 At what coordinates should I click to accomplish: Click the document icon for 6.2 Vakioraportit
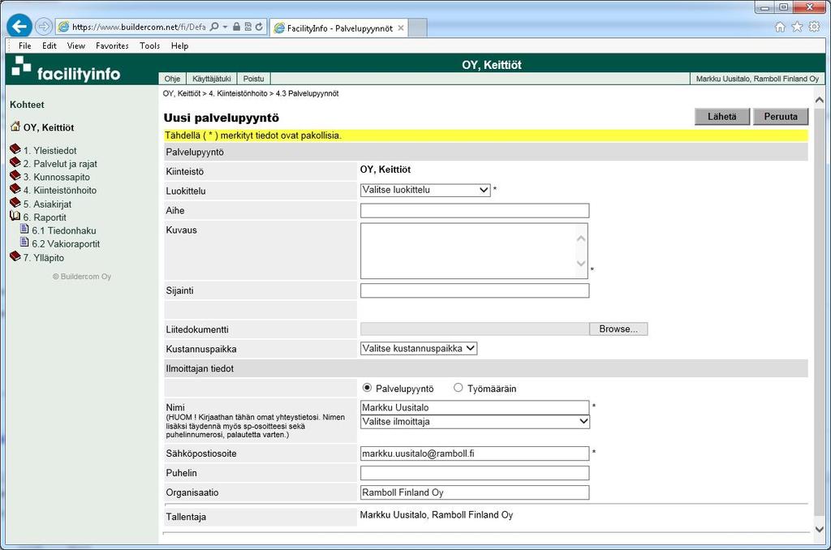coord(24,243)
